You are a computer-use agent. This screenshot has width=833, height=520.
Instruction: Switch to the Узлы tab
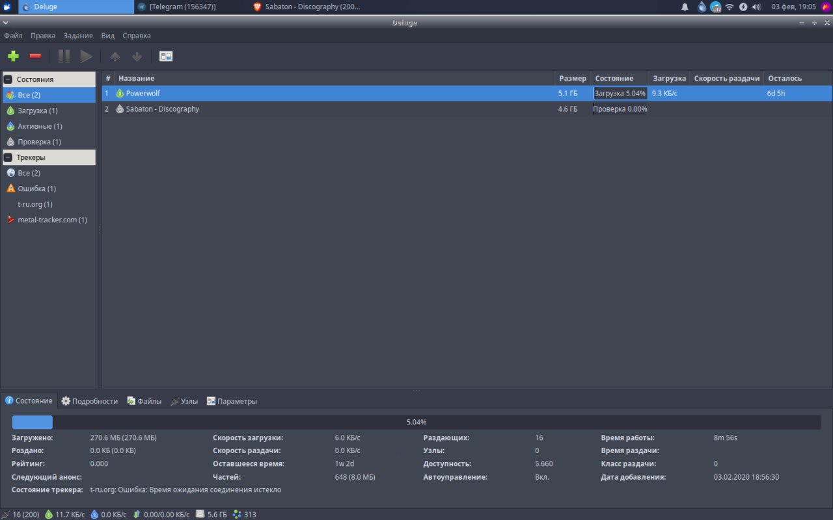click(x=184, y=401)
